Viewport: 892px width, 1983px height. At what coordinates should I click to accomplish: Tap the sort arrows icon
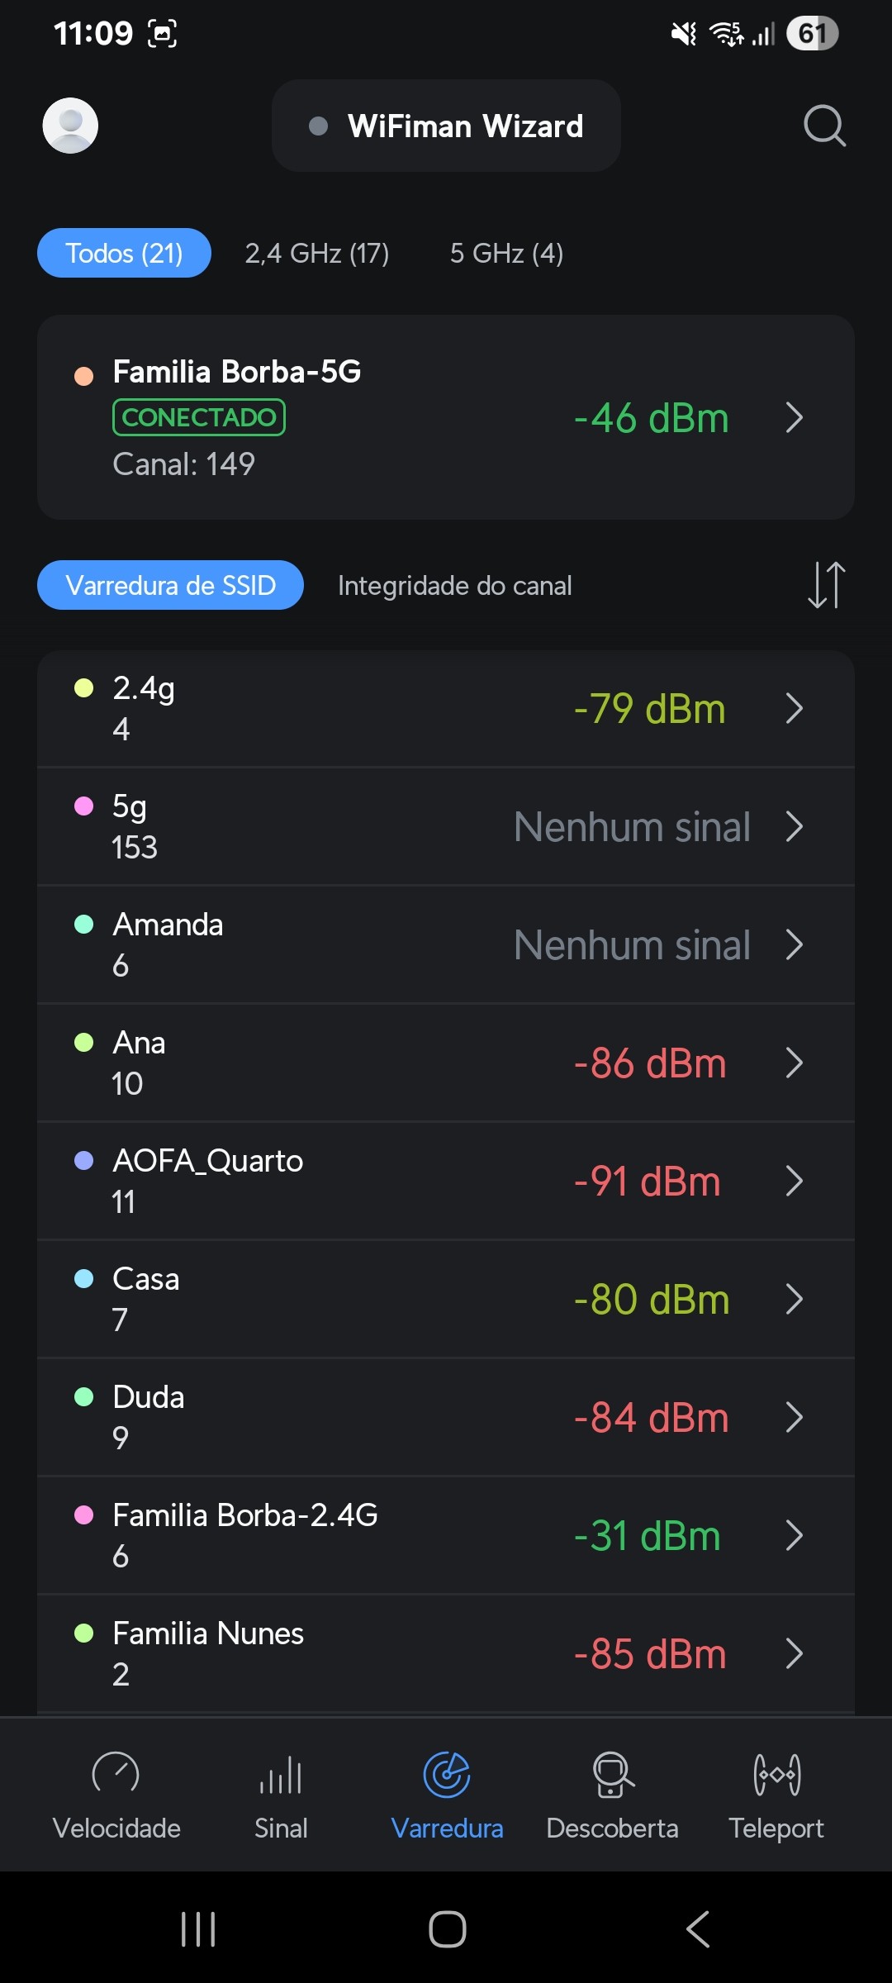click(826, 585)
